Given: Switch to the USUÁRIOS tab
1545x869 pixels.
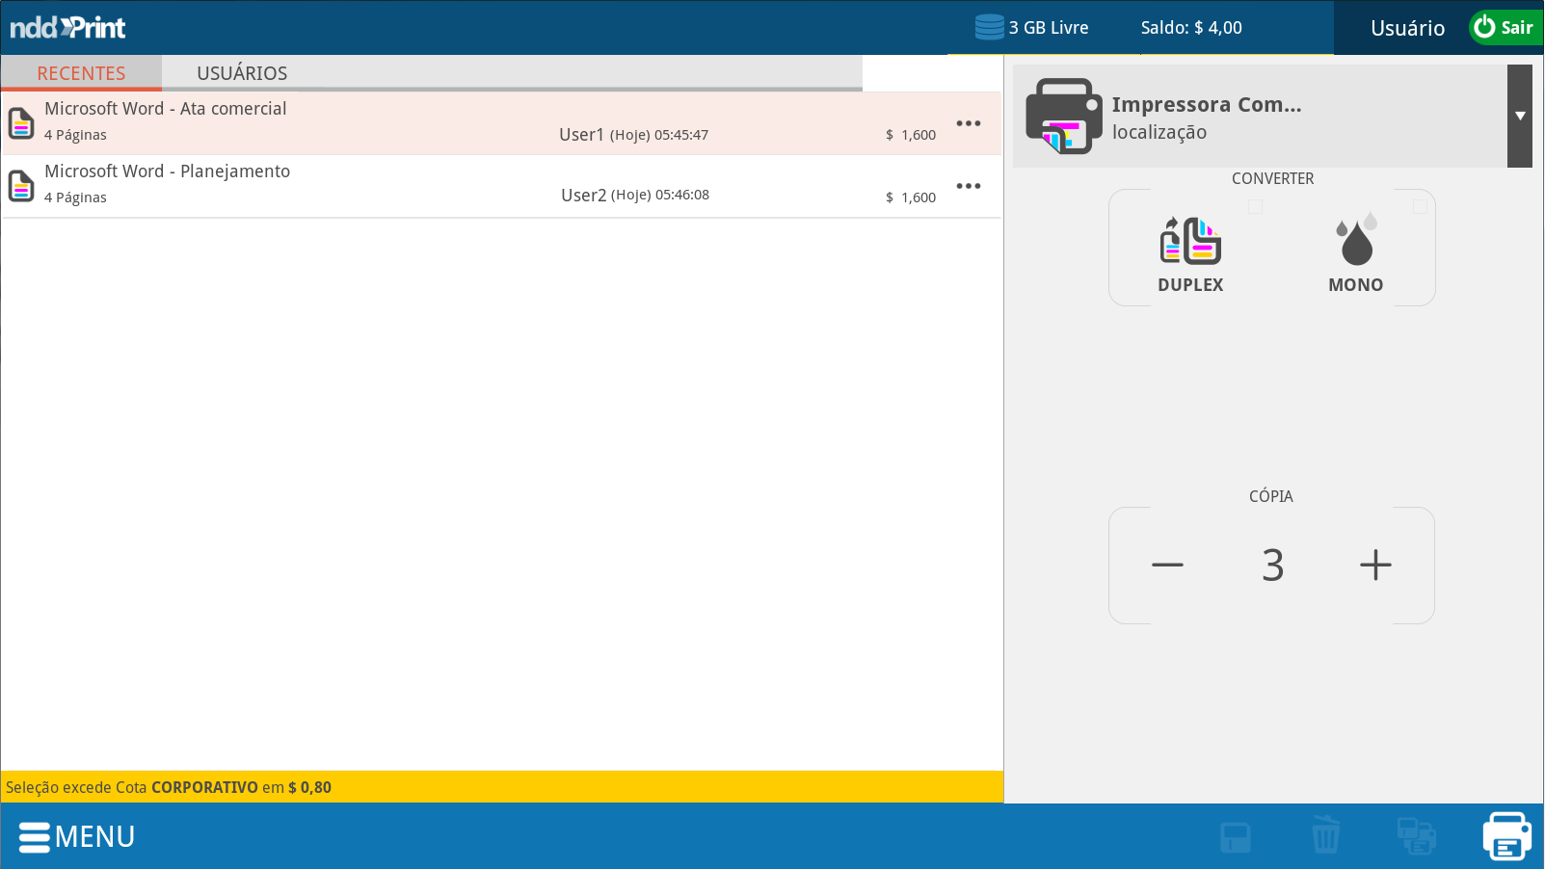Looking at the screenshot, I should pos(242,73).
